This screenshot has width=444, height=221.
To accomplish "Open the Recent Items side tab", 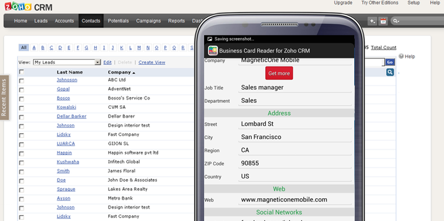I will tap(4, 98).
